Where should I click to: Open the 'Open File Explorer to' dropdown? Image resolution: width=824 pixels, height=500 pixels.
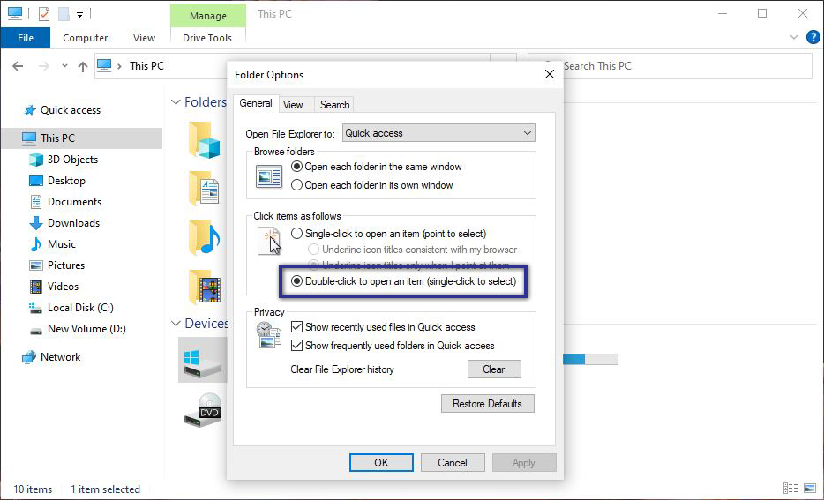click(x=438, y=133)
